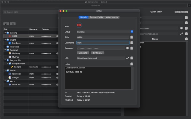
Task: Select the Demo.kdbx document tab
Action: click(x=96, y=5)
